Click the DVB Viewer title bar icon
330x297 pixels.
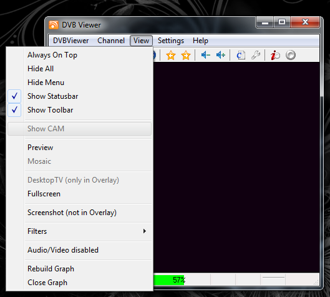pyautogui.click(x=54, y=25)
